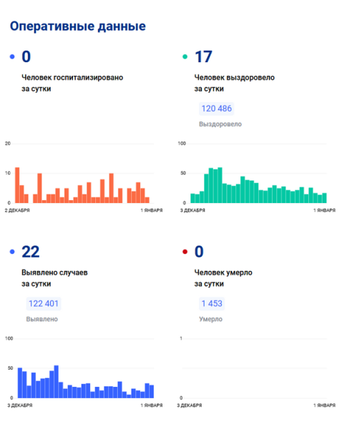This screenshot has width=342, height=429.
Task: Click the tallest green bar in recovered chart
Action: click(x=220, y=185)
